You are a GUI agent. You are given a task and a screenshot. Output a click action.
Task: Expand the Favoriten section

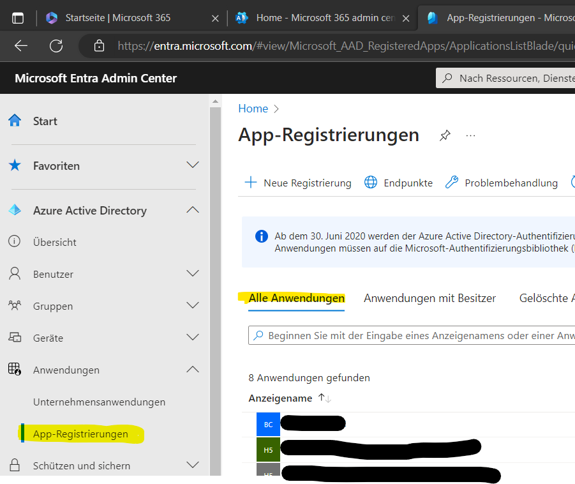point(193,165)
